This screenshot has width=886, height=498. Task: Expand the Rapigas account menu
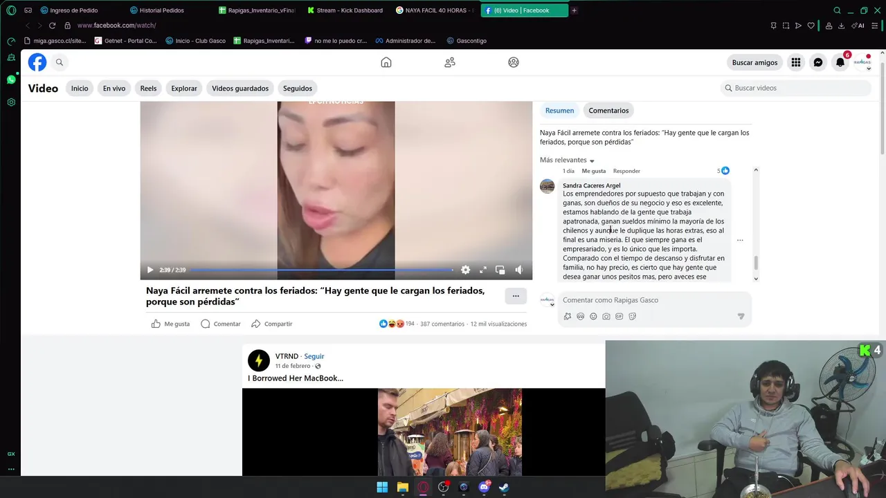pos(862,62)
